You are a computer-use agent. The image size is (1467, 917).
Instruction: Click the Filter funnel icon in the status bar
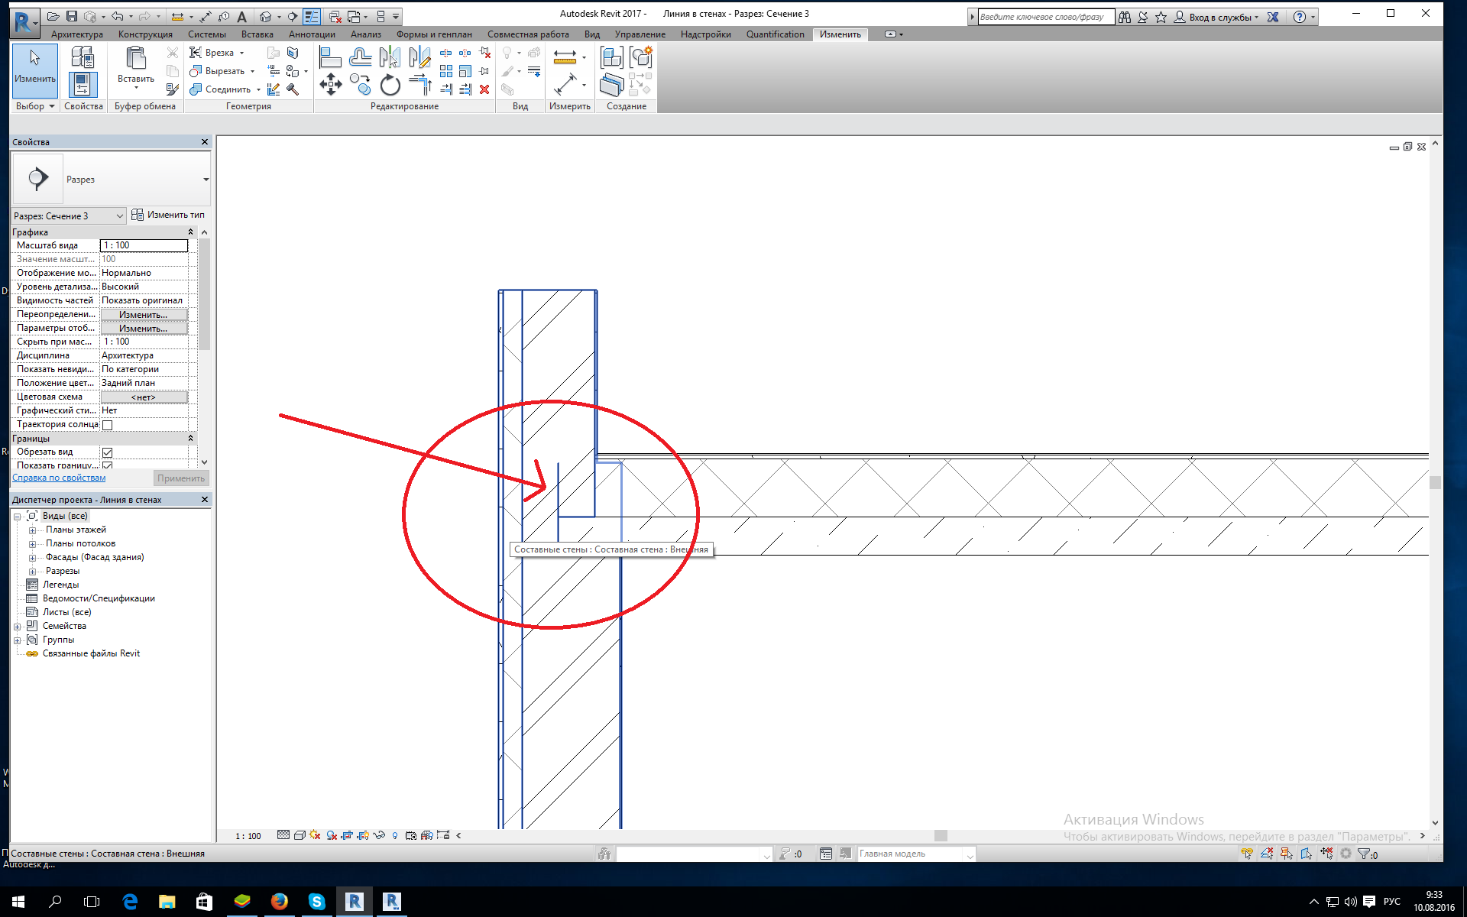click(1363, 854)
